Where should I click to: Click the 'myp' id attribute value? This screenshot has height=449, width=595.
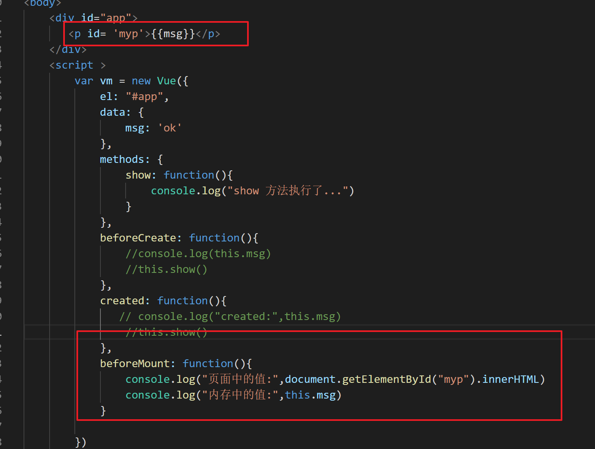tap(129, 33)
